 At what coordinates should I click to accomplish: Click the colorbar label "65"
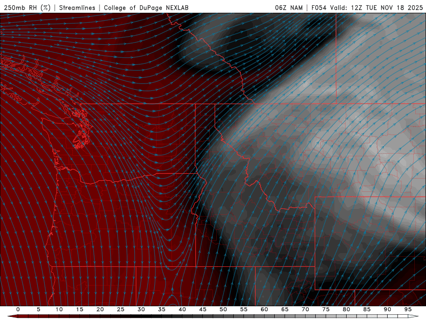tap(285, 309)
